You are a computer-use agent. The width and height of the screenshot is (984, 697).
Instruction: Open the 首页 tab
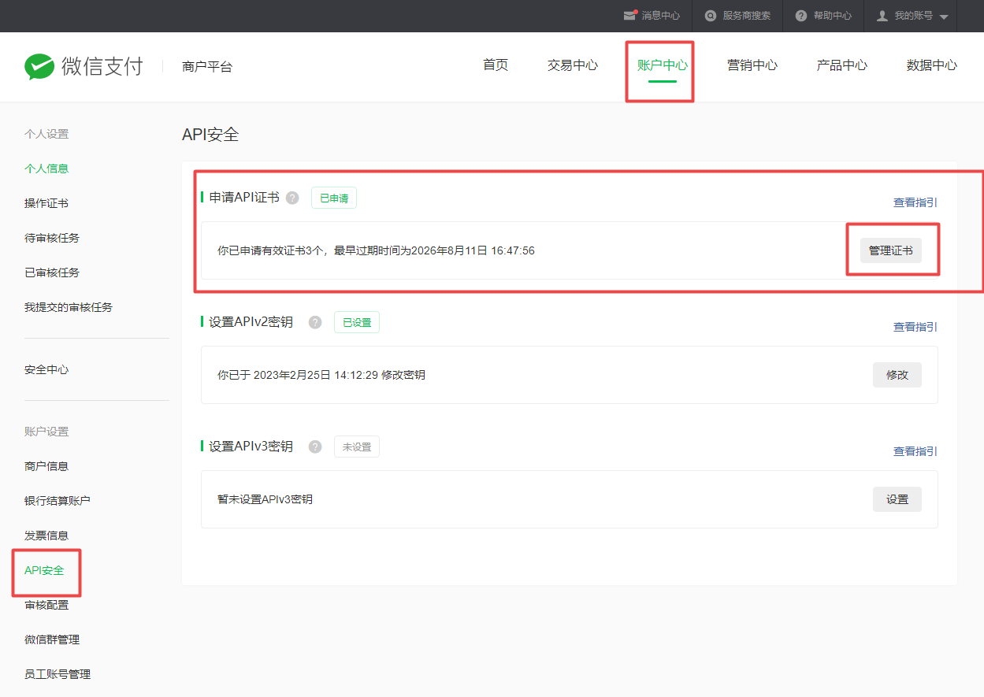(496, 65)
